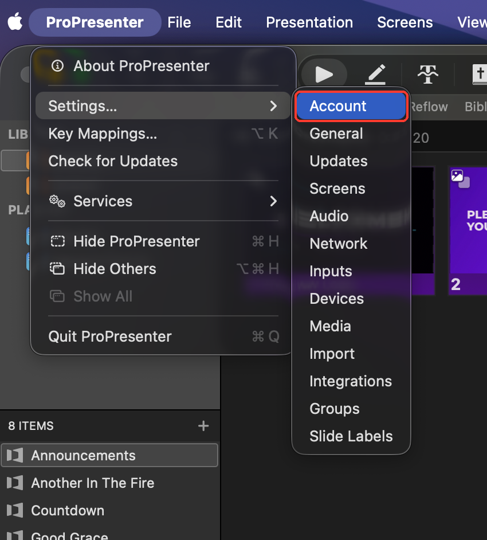
Task: Click the Countdown presentation icon
Action: pos(15,510)
